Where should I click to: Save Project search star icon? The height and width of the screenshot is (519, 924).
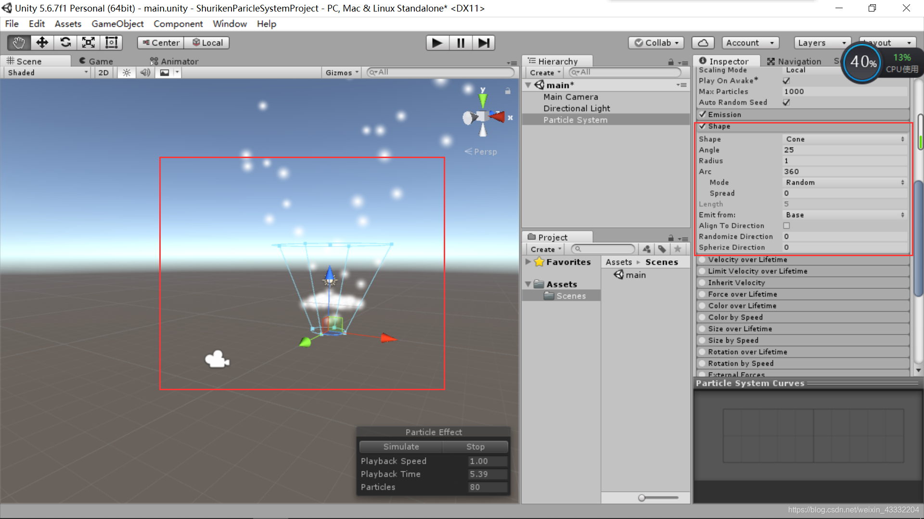pyautogui.click(x=678, y=249)
